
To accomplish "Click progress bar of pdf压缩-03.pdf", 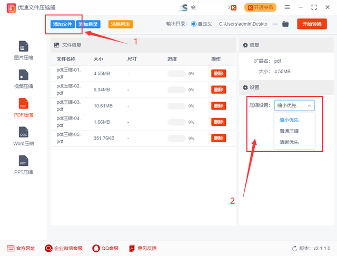I will click(176, 106).
